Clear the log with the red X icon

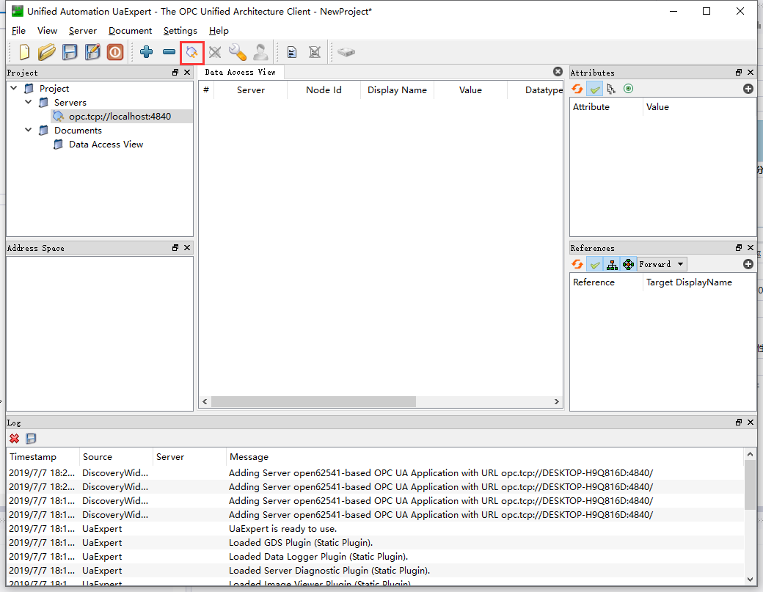pyautogui.click(x=14, y=439)
